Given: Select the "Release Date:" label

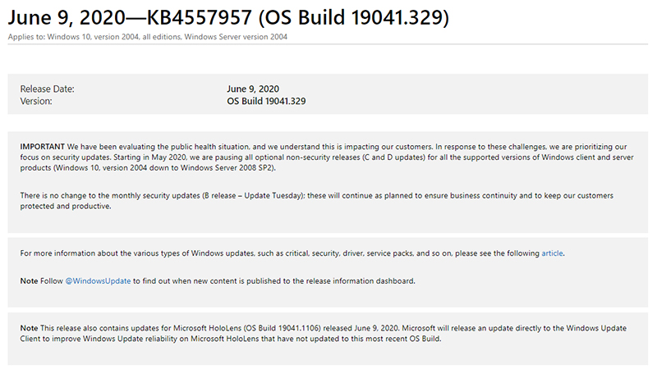Looking at the screenshot, I should (x=47, y=89).
